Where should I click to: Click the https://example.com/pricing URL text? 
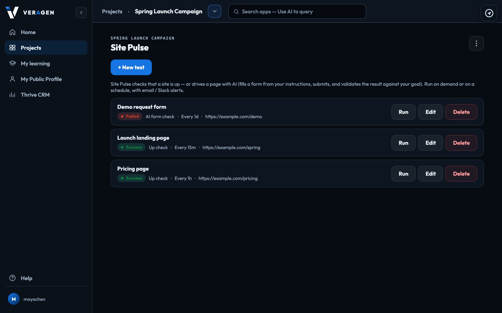click(228, 178)
